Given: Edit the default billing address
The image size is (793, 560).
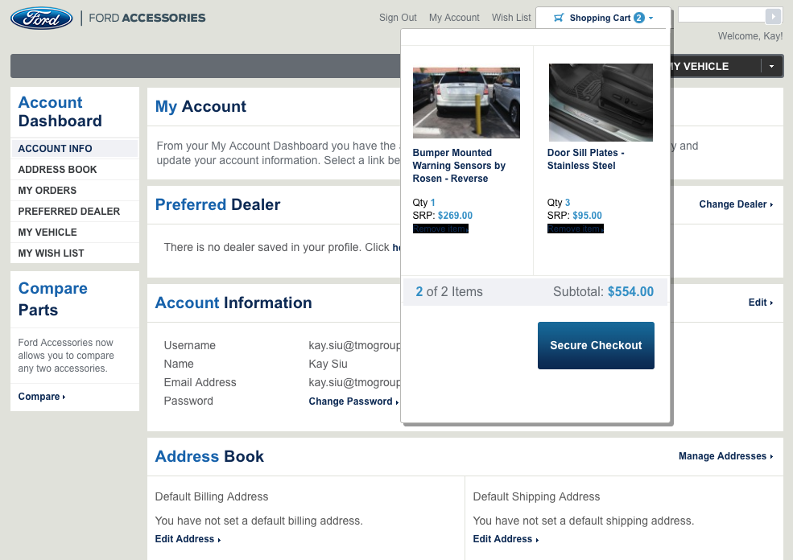Looking at the screenshot, I should point(188,539).
